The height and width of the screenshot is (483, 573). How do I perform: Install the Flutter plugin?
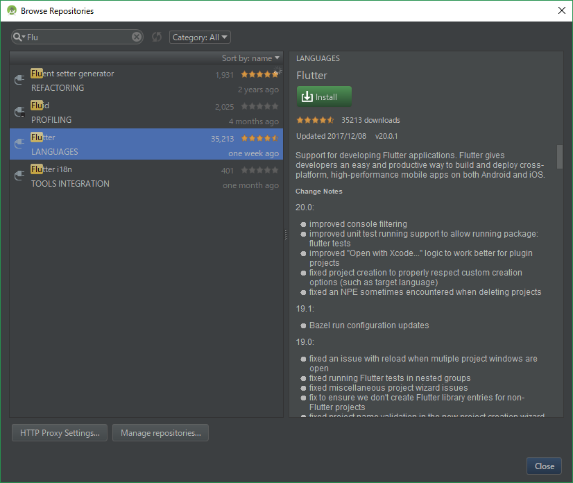[324, 96]
